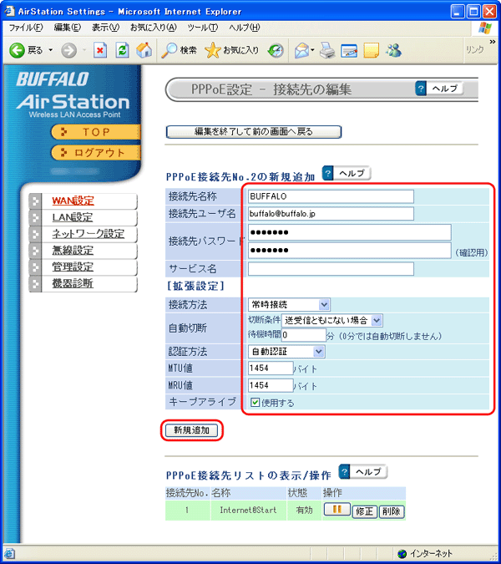The height and width of the screenshot is (564, 501).
Task: Click the 接続先ユーザ名 input field
Action: 331,214
